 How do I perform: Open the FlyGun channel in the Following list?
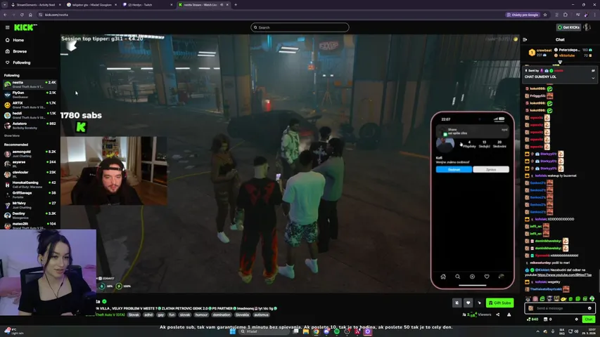[30, 95]
